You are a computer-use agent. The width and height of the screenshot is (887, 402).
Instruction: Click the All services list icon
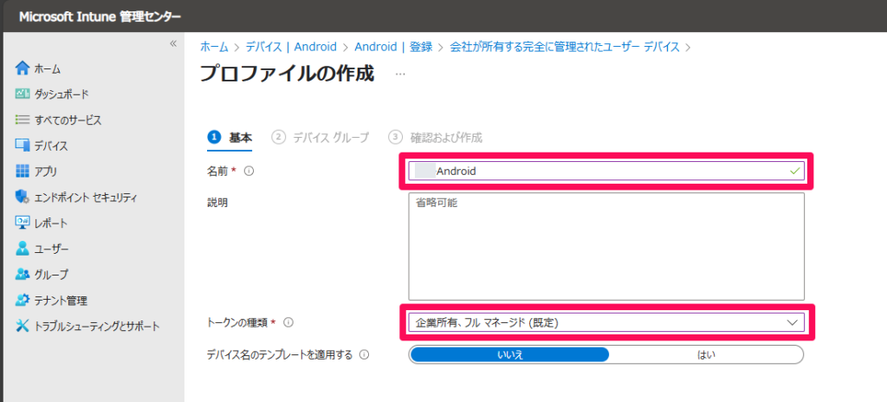point(23,120)
